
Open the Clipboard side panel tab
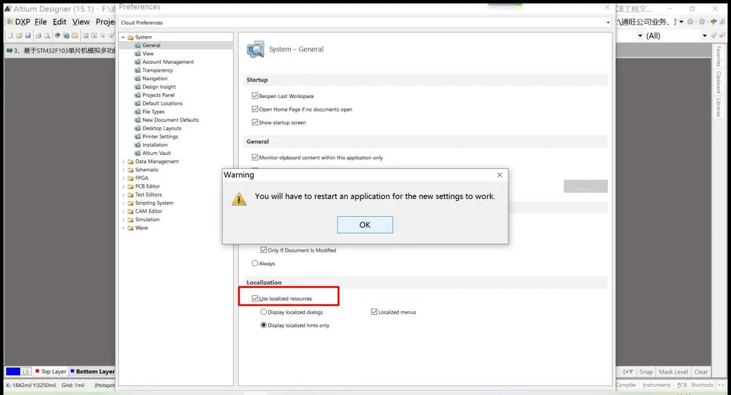coord(718,83)
